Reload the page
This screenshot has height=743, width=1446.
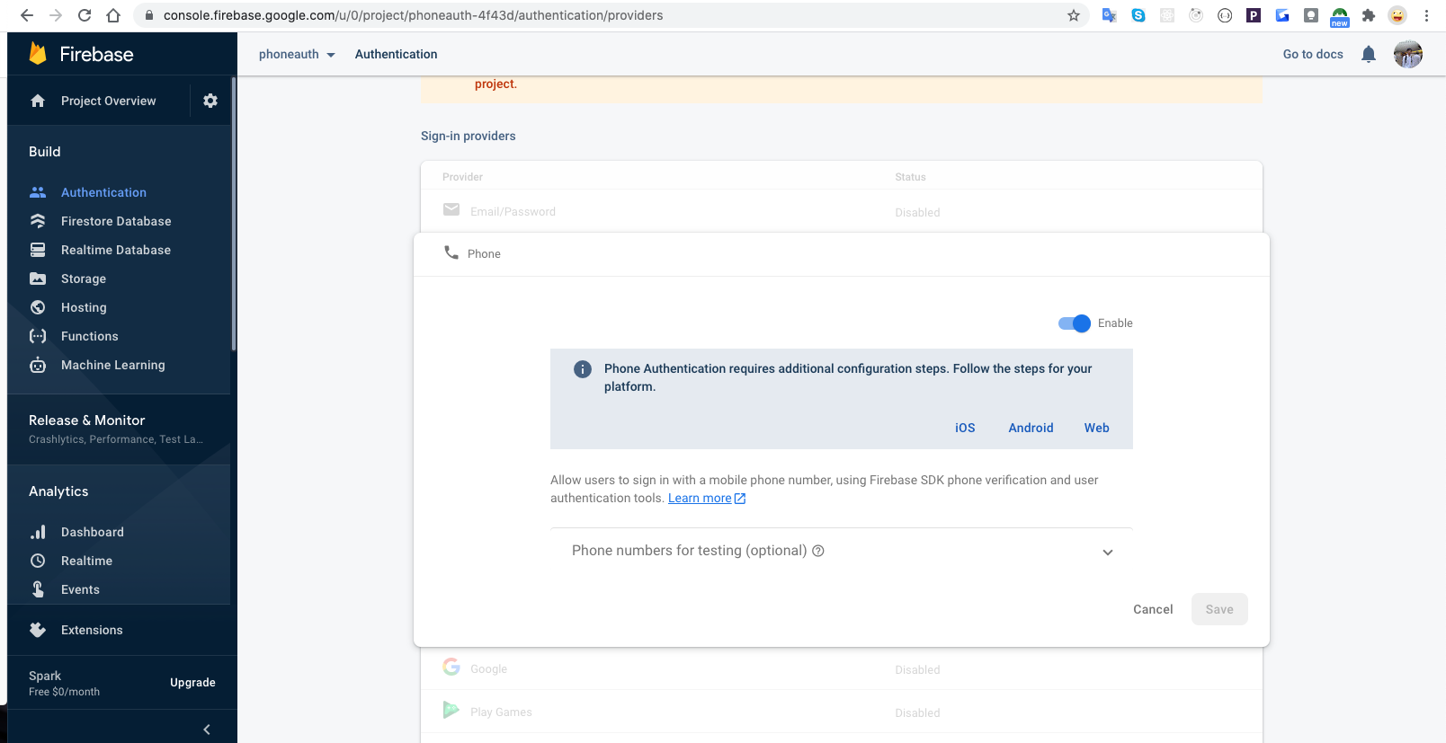pyautogui.click(x=85, y=15)
